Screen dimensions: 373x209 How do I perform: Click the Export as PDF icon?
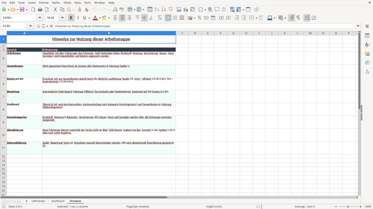[x=33, y=10]
